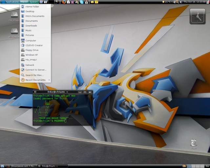The width and height of the screenshot is (210, 168).
Task: Launch Firefox from the top panel
Action: 64,2
